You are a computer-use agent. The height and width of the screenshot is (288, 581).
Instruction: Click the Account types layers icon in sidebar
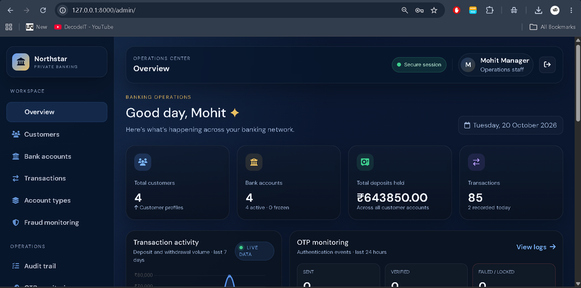[15, 201]
